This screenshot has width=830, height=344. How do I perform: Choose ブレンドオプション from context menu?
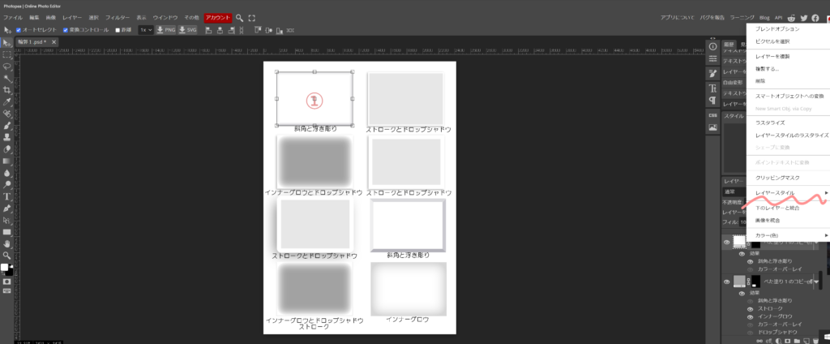click(x=777, y=29)
